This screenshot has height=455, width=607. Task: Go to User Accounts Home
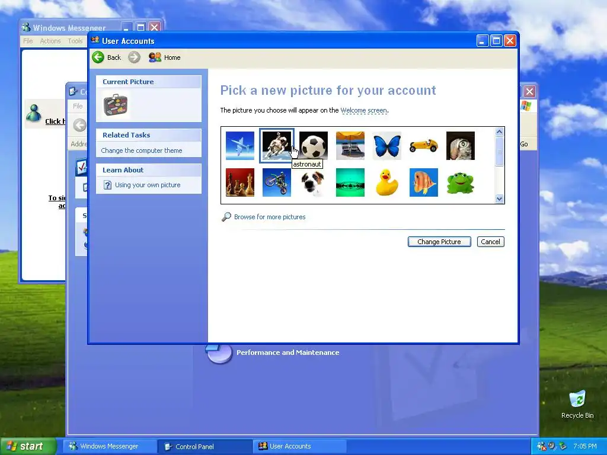point(165,57)
